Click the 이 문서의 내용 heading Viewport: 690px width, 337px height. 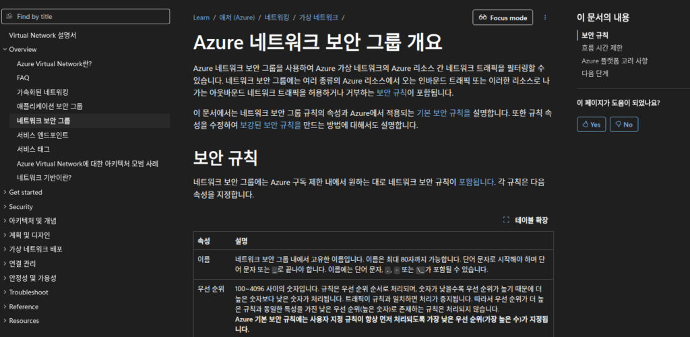coord(603,18)
